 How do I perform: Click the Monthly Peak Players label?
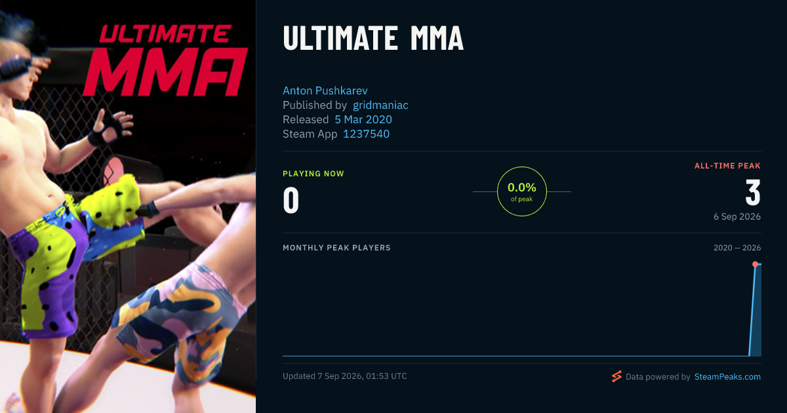coord(336,248)
